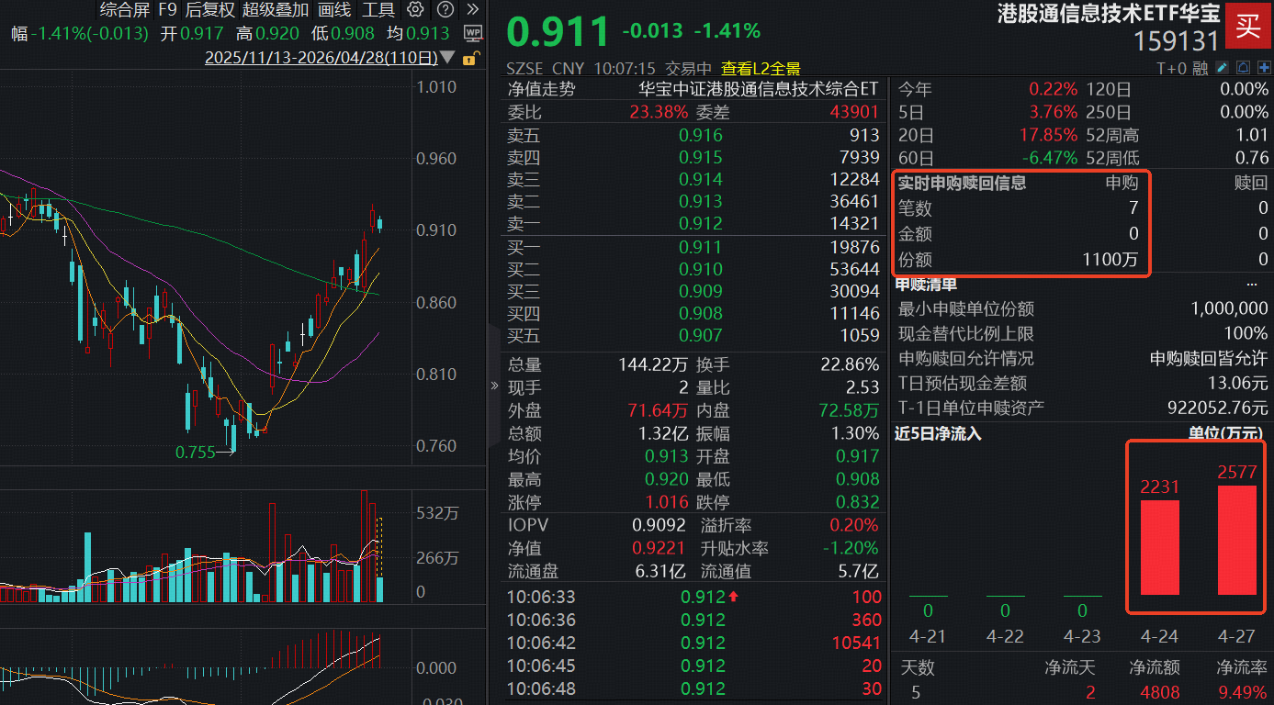1274x705 pixels.
Task: Click the help question mark icon
Action: tap(445, 10)
